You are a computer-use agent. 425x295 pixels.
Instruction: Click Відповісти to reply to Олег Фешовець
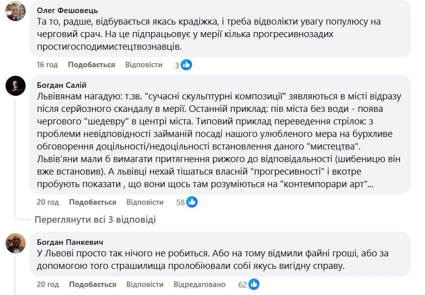(x=144, y=65)
